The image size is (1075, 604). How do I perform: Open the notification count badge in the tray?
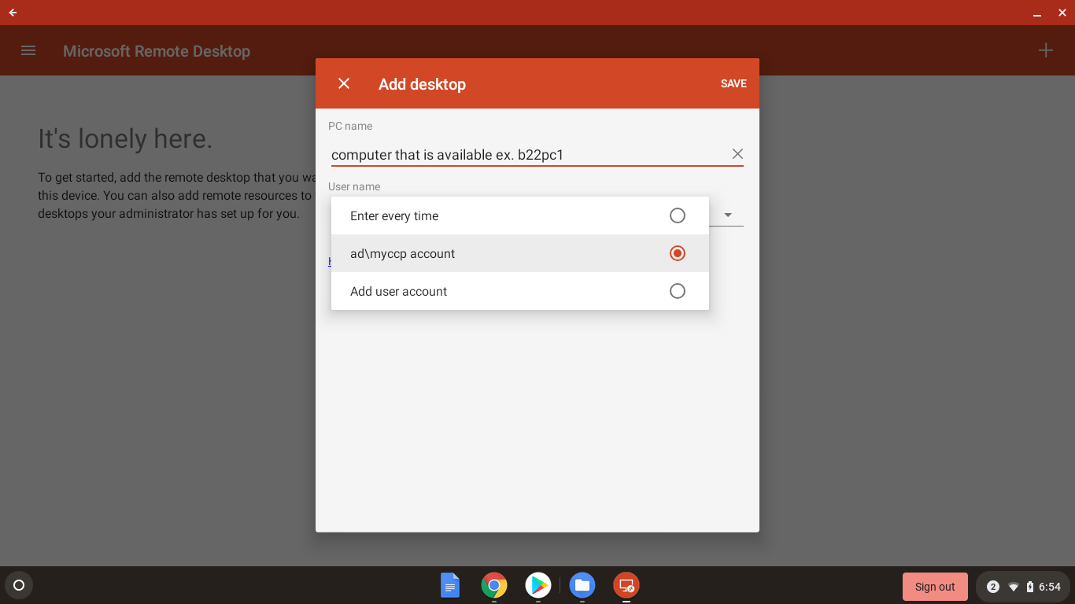[993, 587]
